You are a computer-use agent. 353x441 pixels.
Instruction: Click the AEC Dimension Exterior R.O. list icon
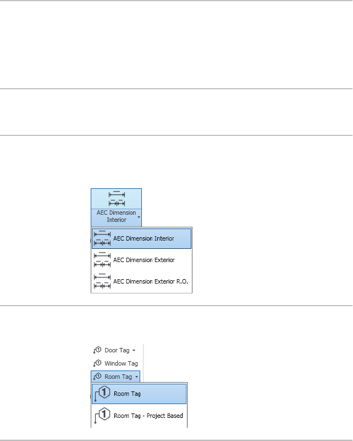pos(102,281)
